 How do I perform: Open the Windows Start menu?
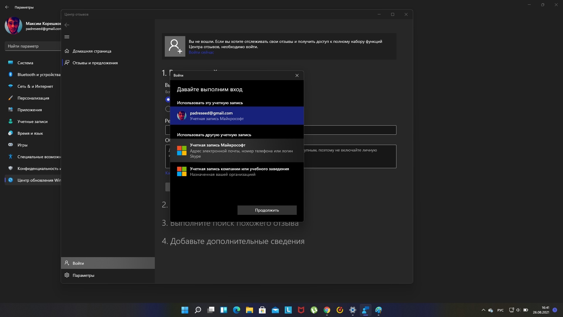[185, 310]
